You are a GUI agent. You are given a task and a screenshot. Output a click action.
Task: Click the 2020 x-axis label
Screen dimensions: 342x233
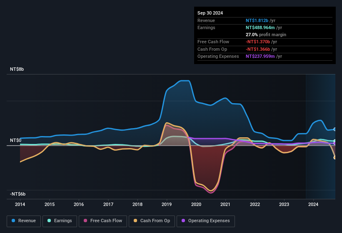pyautogui.click(x=196, y=204)
